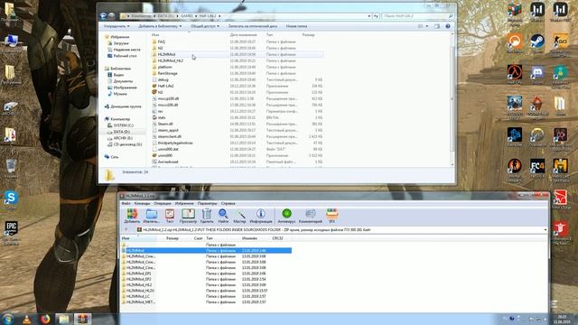Select the HL2MMod_HL2 folder in Explorer

[170, 60]
